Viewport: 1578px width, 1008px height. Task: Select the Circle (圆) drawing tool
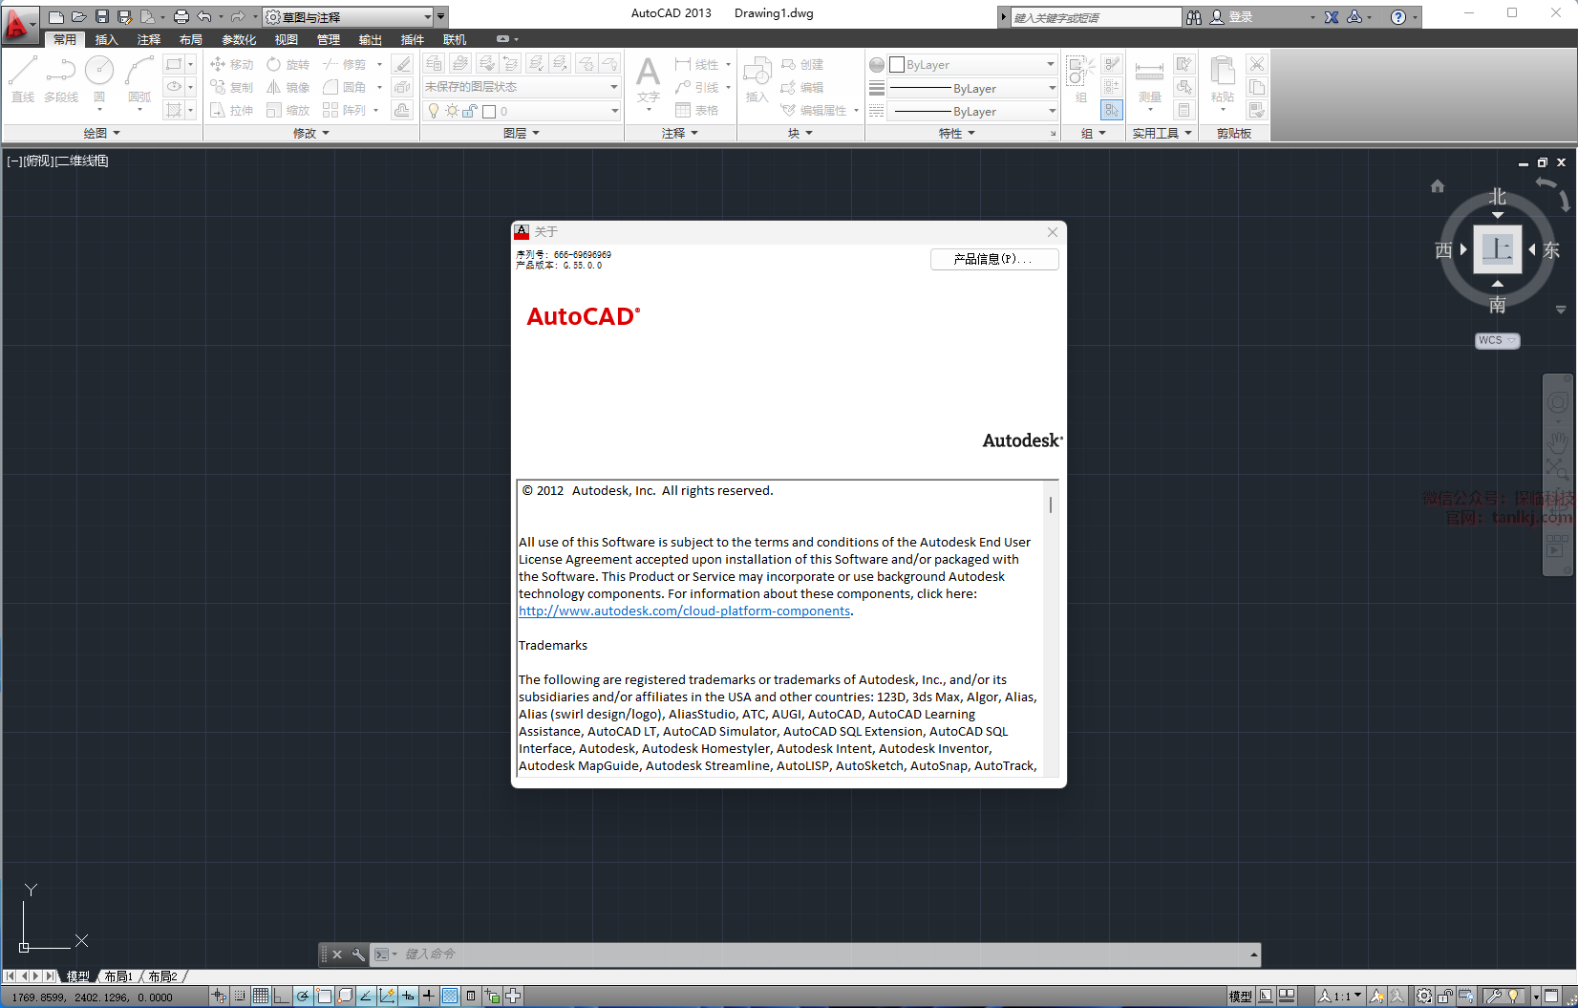(99, 77)
